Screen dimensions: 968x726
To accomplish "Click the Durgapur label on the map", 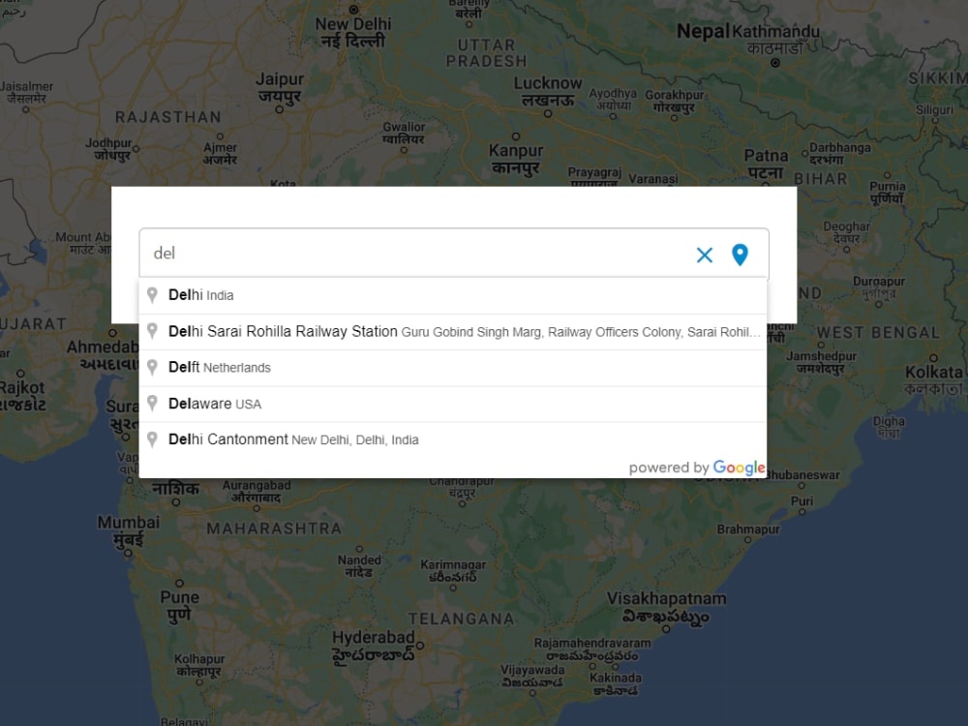I will (x=879, y=287).
